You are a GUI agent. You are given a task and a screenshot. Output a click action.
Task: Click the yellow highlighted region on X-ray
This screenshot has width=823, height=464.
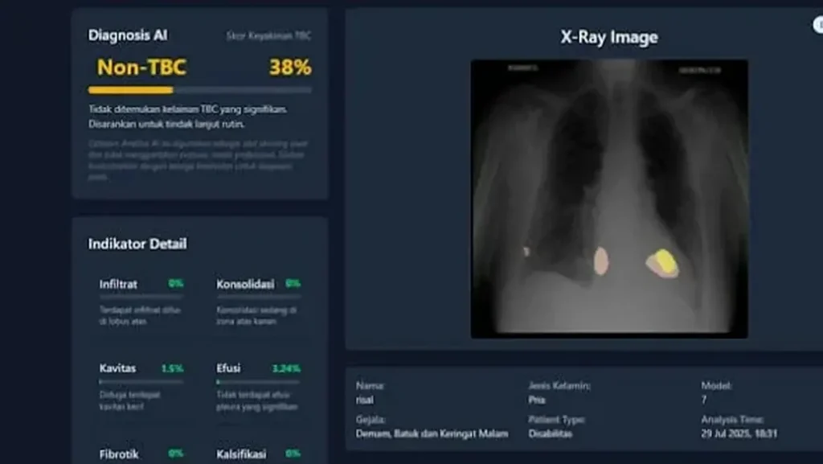click(x=665, y=261)
